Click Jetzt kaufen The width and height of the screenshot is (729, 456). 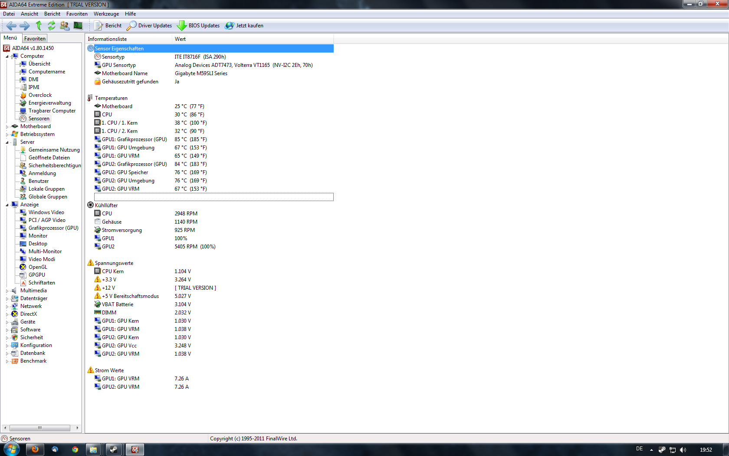point(244,26)
